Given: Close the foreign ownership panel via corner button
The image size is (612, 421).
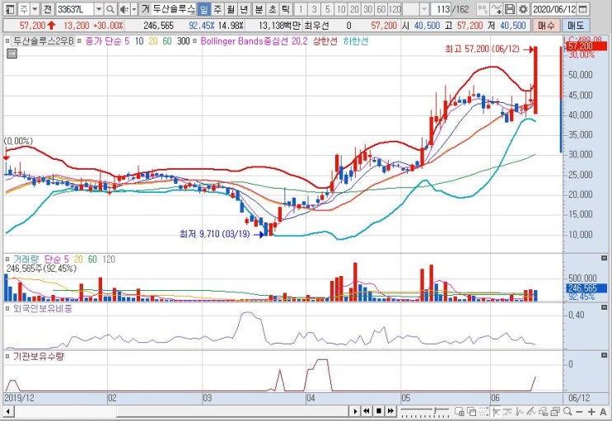Looking at the screenshot, I should pos(604,307).
